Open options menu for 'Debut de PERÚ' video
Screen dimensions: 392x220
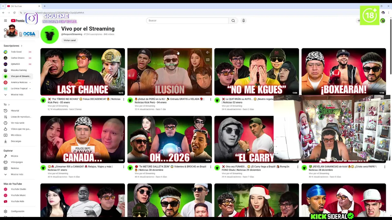[x=211, y=99]
